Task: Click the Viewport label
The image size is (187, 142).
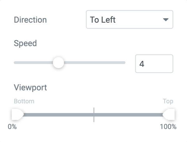Action: tap(30, 87)
